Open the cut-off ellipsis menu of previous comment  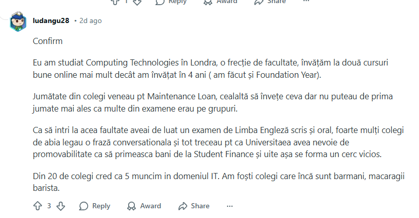[306, 2]
